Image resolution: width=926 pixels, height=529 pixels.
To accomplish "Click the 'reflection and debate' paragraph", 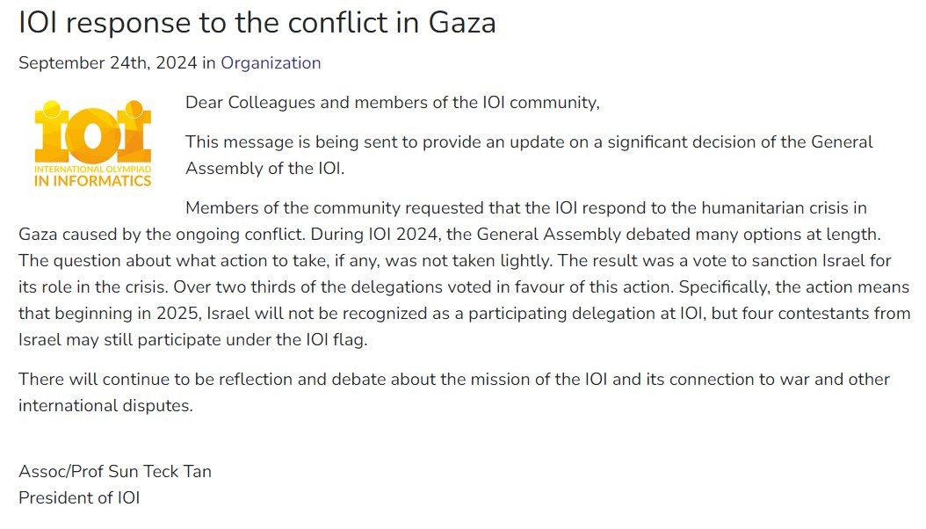I will coord(453,393).
